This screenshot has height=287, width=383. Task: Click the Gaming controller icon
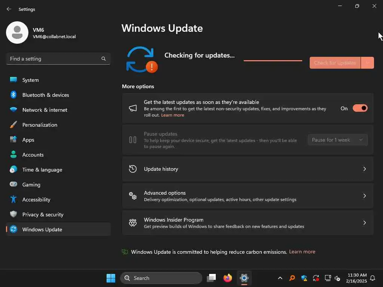coord(13,184)
